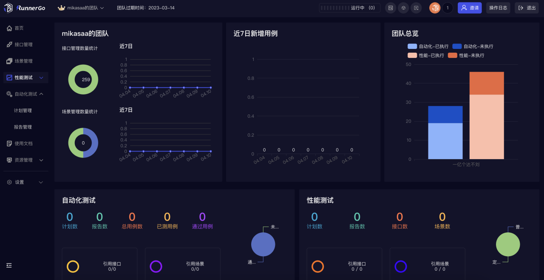Click the orange ring in 性能测试 引用接口 card

point(318,266)
